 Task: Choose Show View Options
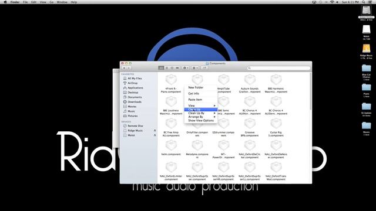click(201, 121)
